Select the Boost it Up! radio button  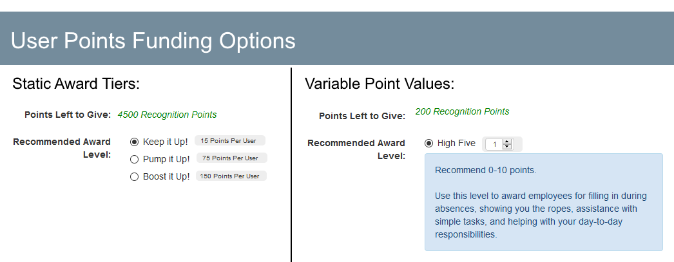pyautogui.click(x=135, y=176)
